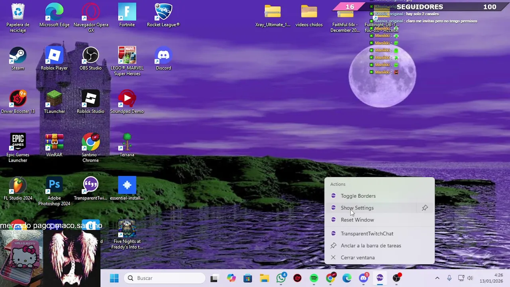Choose Cerrar ventana in the jump list
Screen dimensions: 510x287
[x=379, y=258]
